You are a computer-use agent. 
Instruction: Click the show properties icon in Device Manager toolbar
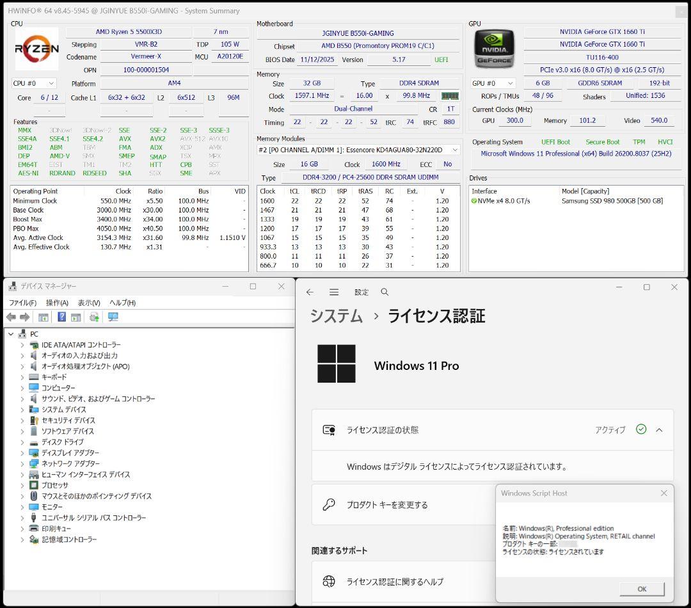pyautogui.click(x=75, y=317)
